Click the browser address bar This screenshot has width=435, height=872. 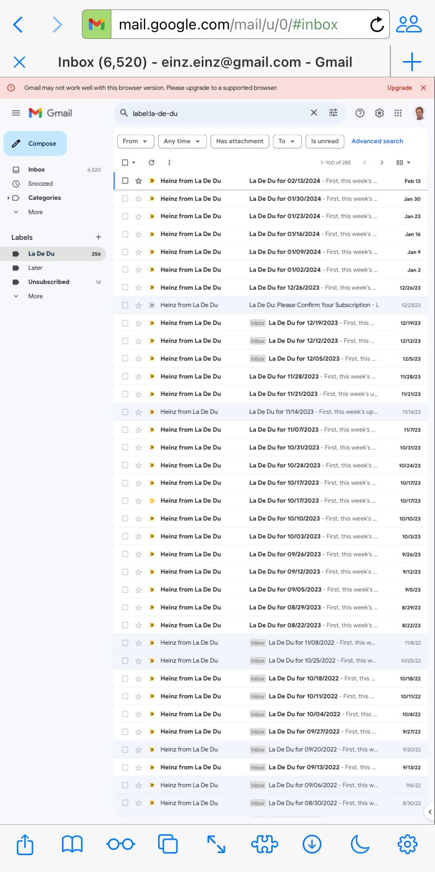(x=236, y=24)
